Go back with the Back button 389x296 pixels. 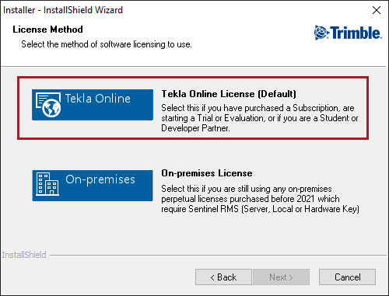point(223,277)
